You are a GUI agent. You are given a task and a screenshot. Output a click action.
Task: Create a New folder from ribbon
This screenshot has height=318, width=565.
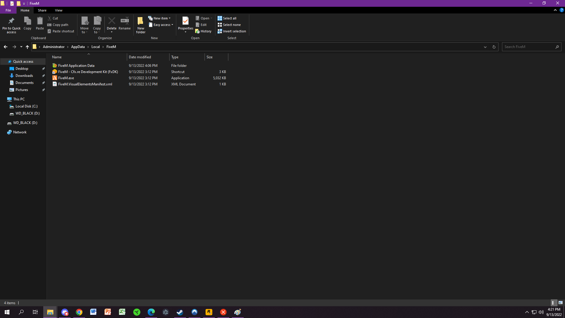coord(141,25)
